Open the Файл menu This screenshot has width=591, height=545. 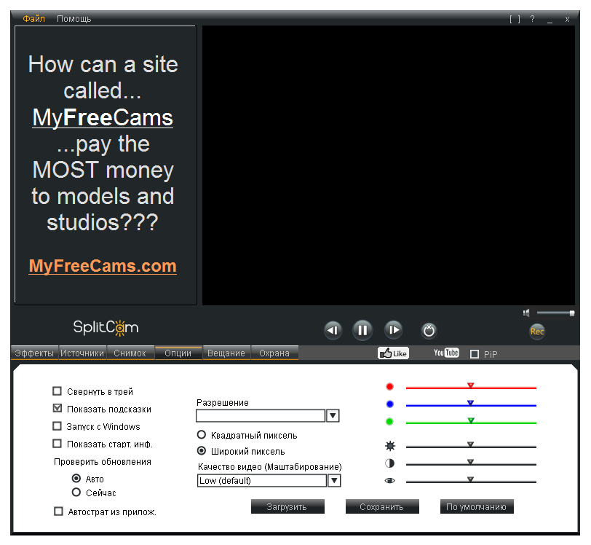(34, 19)
